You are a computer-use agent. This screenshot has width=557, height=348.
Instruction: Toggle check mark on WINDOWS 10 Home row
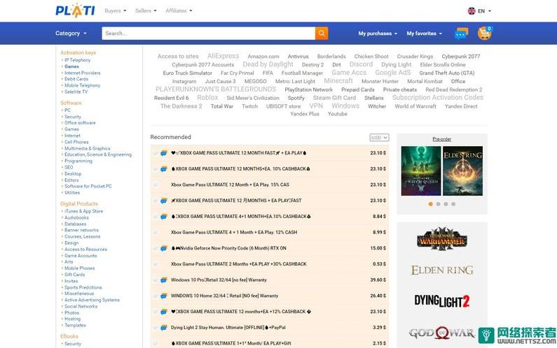(156, 296)
